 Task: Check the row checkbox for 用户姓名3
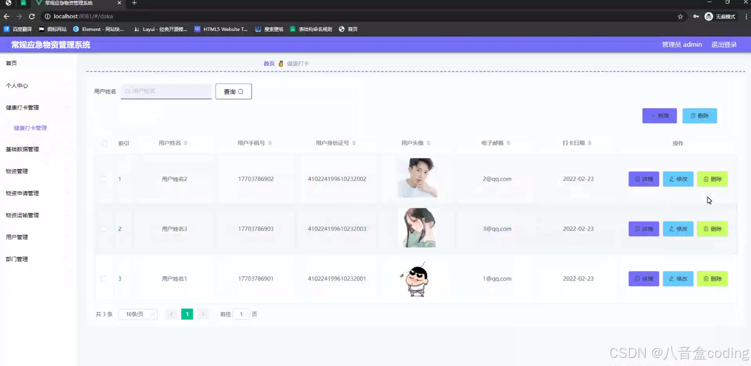(x=103, y=229)
